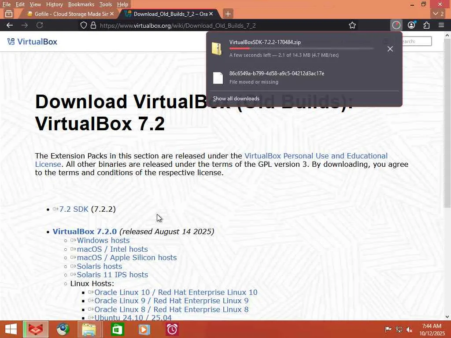Open VirtualBox Personal Use and Educational link

pos(316,156)
